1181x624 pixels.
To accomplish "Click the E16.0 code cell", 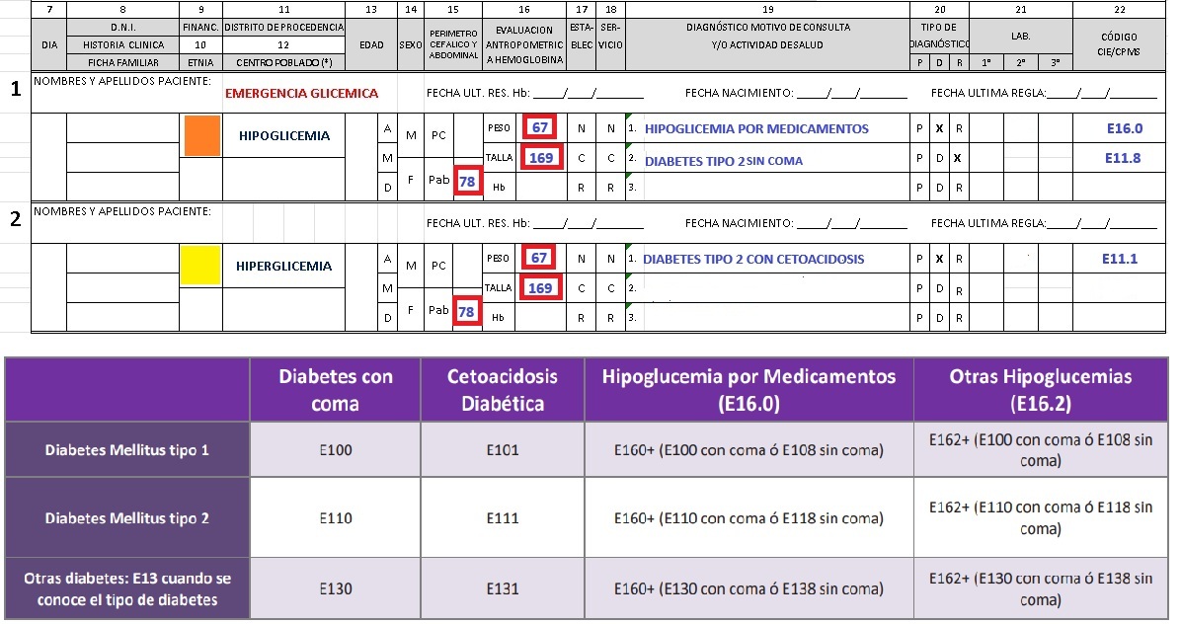I will [1124, 128].
